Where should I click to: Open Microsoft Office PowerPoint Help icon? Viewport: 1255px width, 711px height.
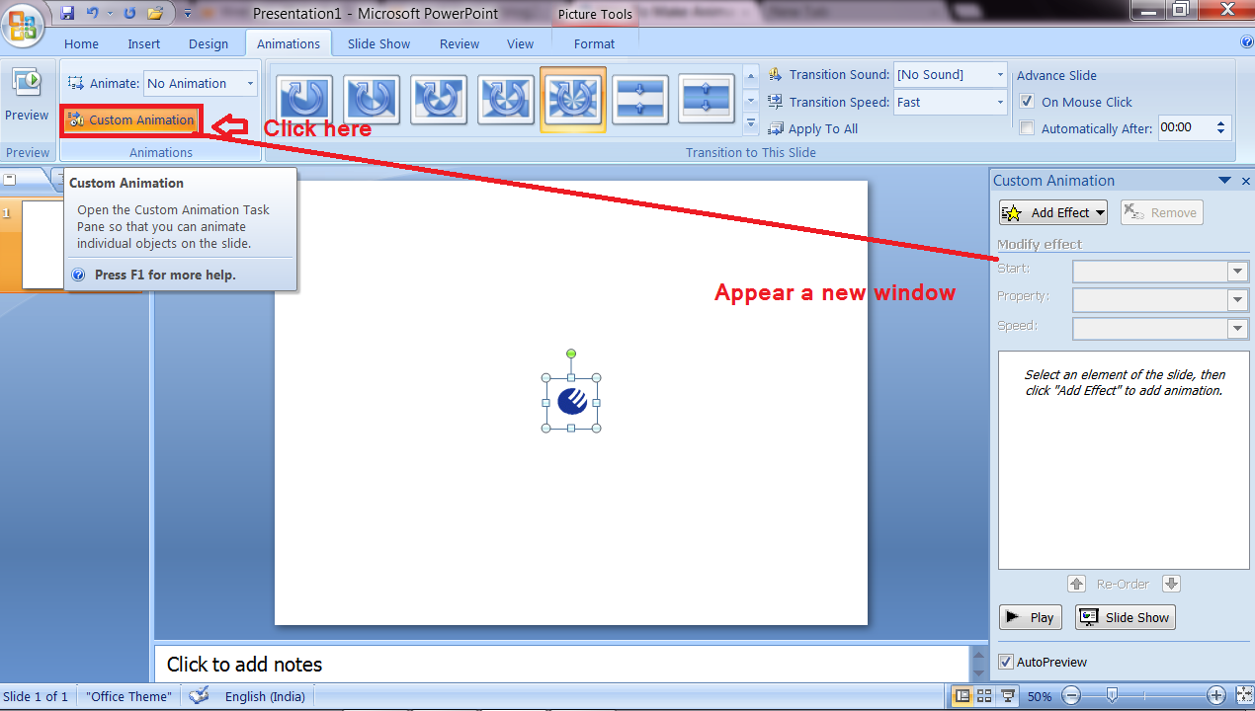pyautogui.click(x=1246, y=42)
